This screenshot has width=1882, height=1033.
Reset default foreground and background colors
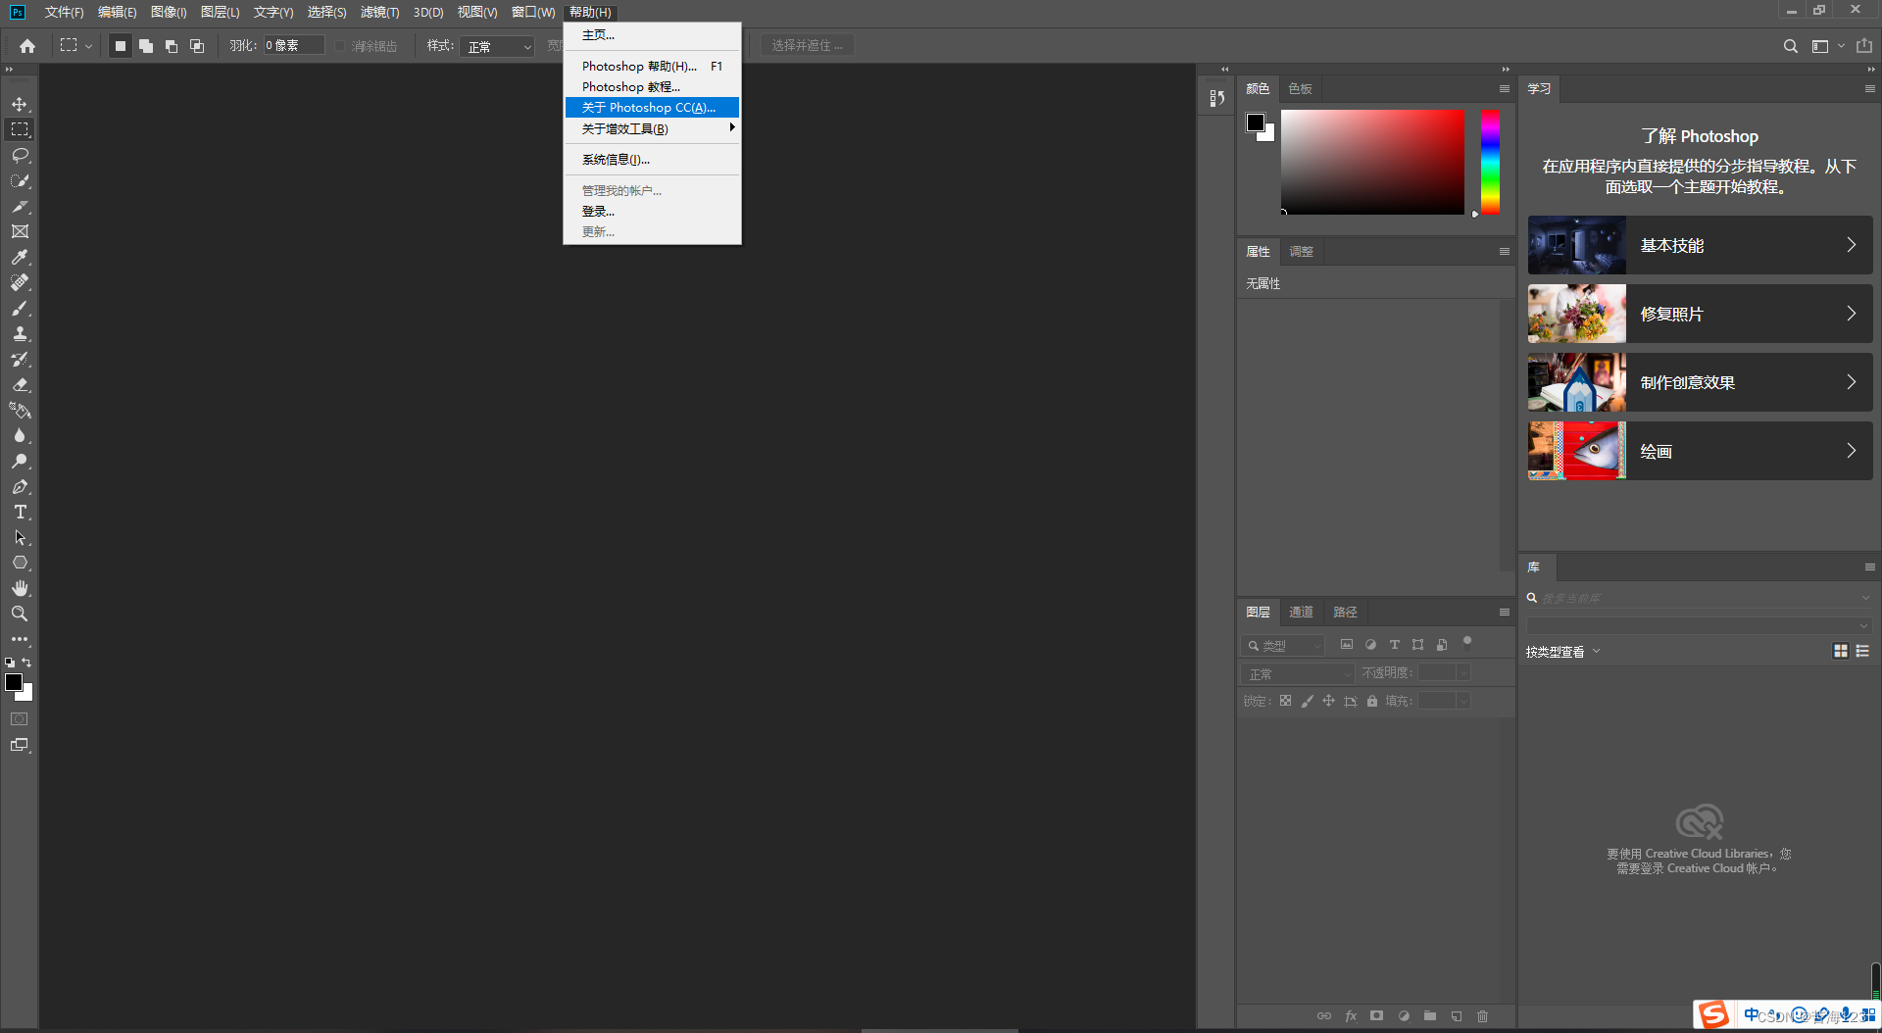tap(10, 663)
